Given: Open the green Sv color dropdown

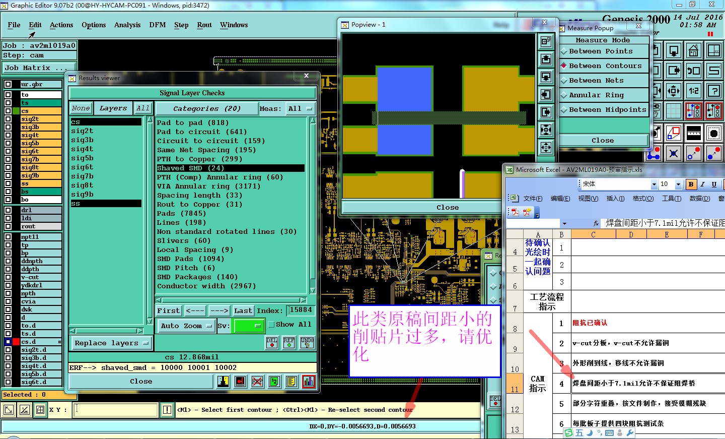Looking at the screenshot, I should (x=248, y=326).
